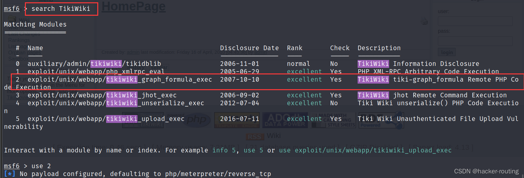Select the tikiwiki_unserialize_exec module name

pos(116,103)
